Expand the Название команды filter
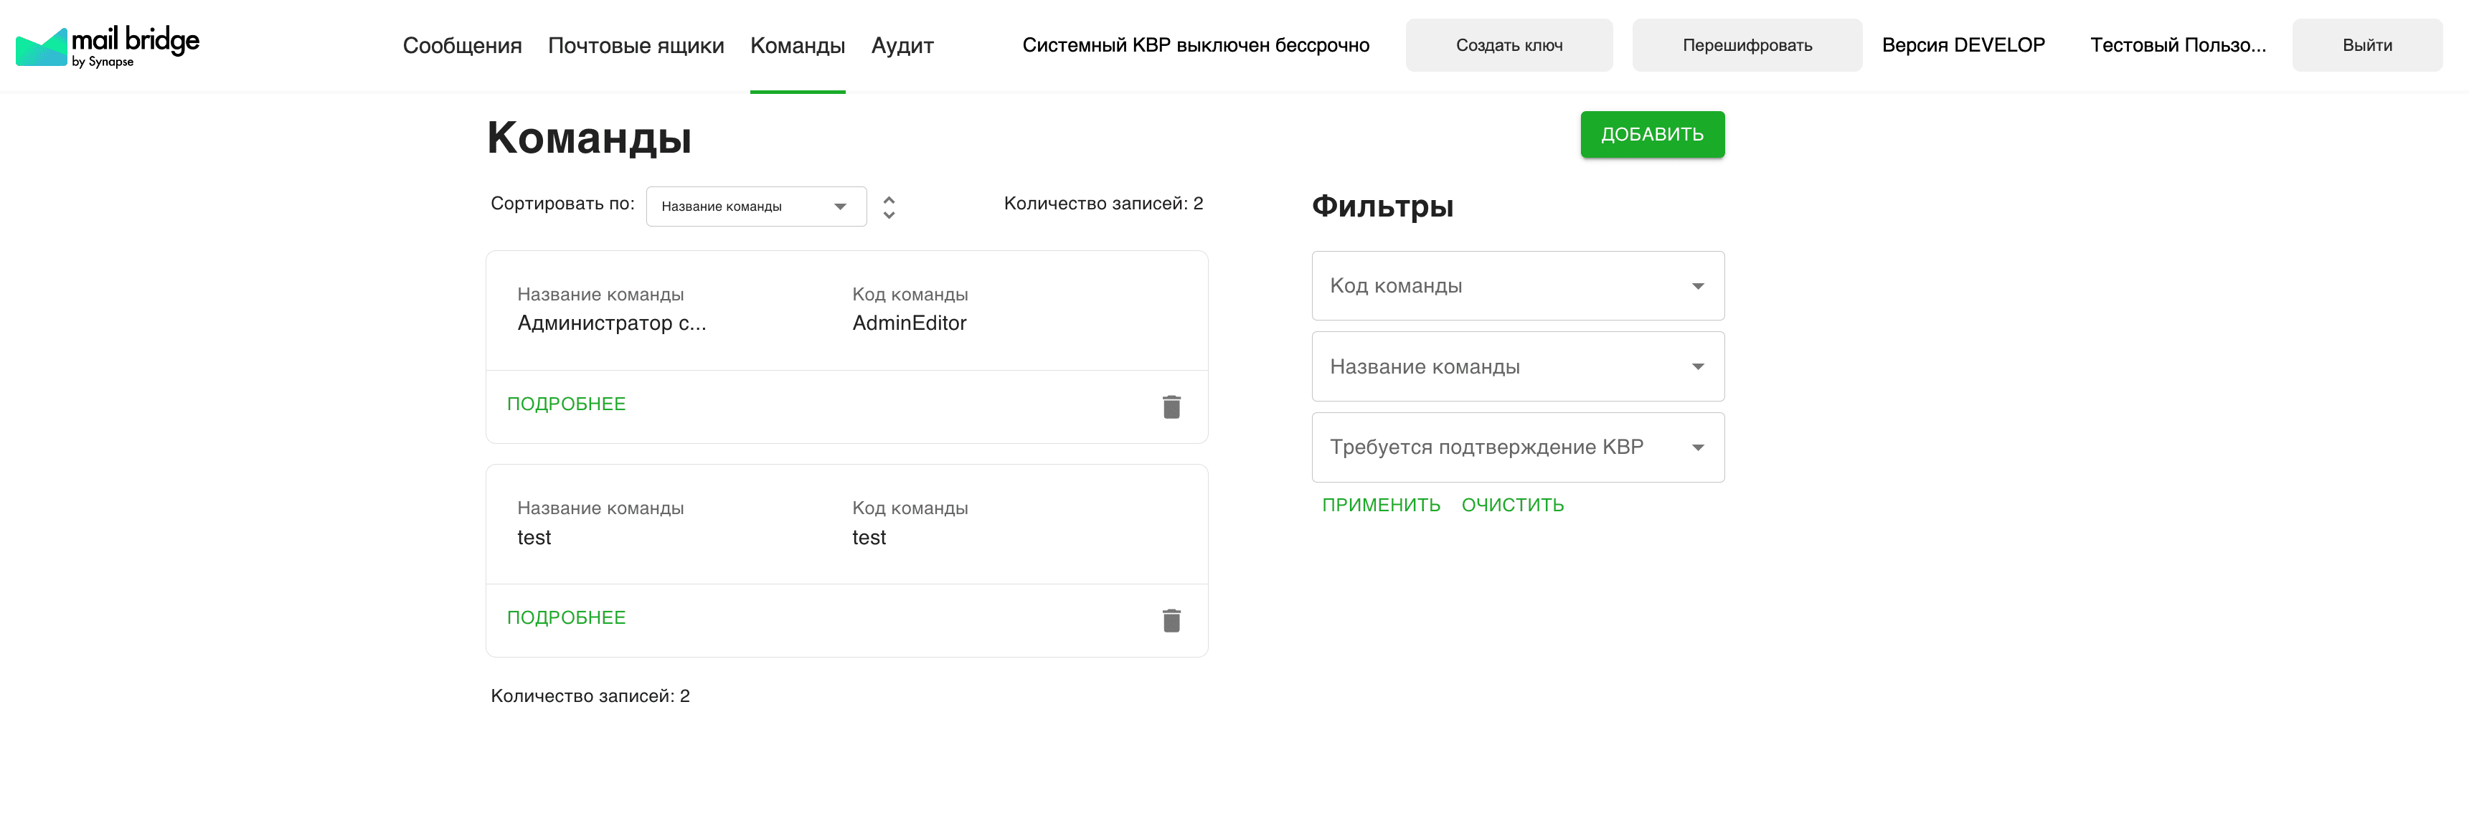Image resolution: width=2469 pixels, height=816 pixels. [1517, 367]
